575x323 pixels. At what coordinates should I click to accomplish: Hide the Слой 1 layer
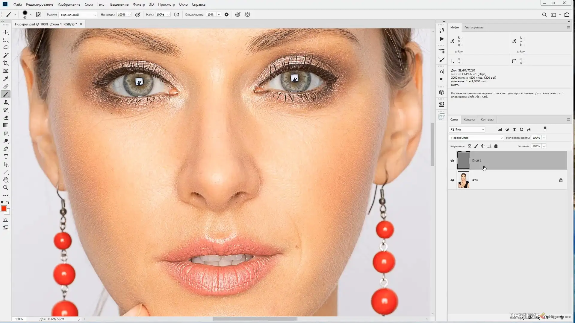[452, 161]
